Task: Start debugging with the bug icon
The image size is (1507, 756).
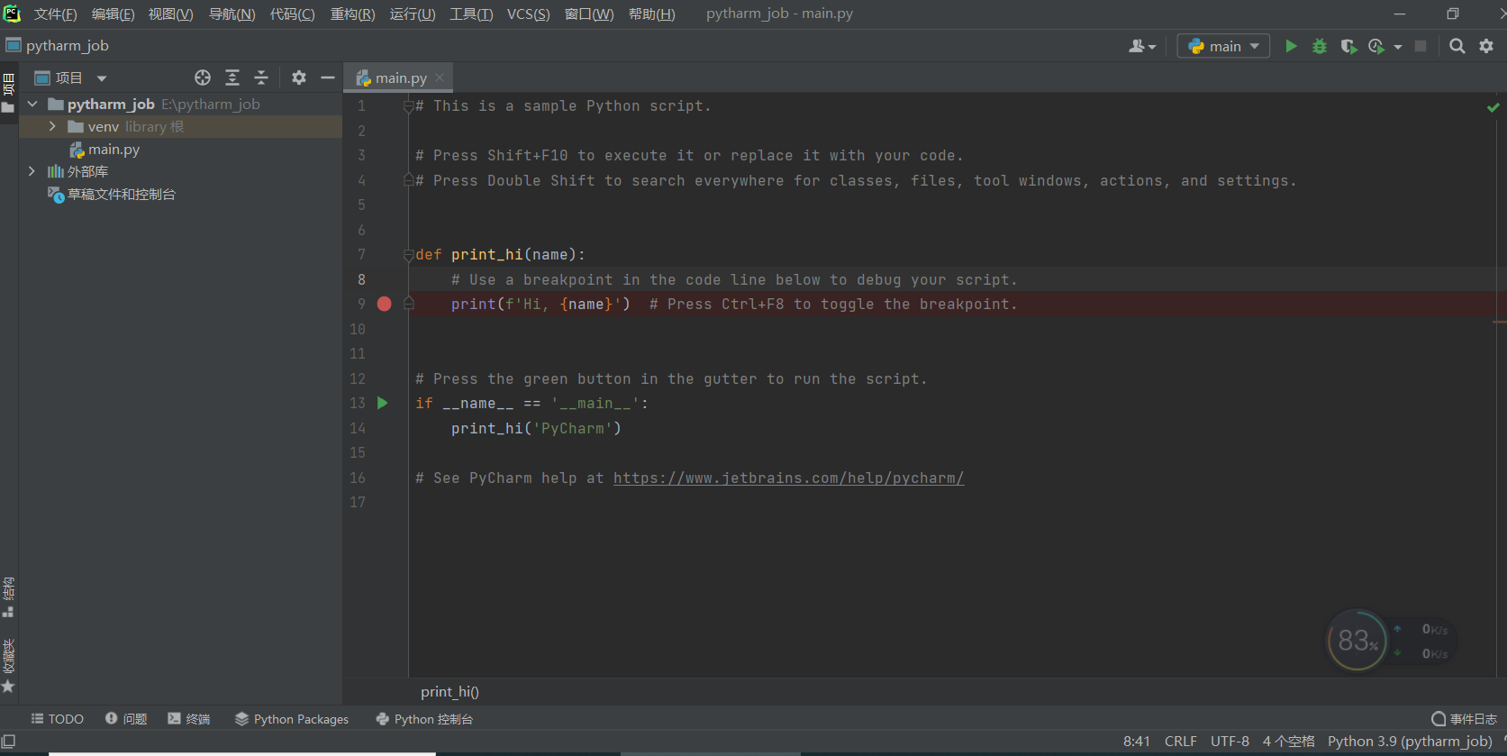Action: 1320,46
